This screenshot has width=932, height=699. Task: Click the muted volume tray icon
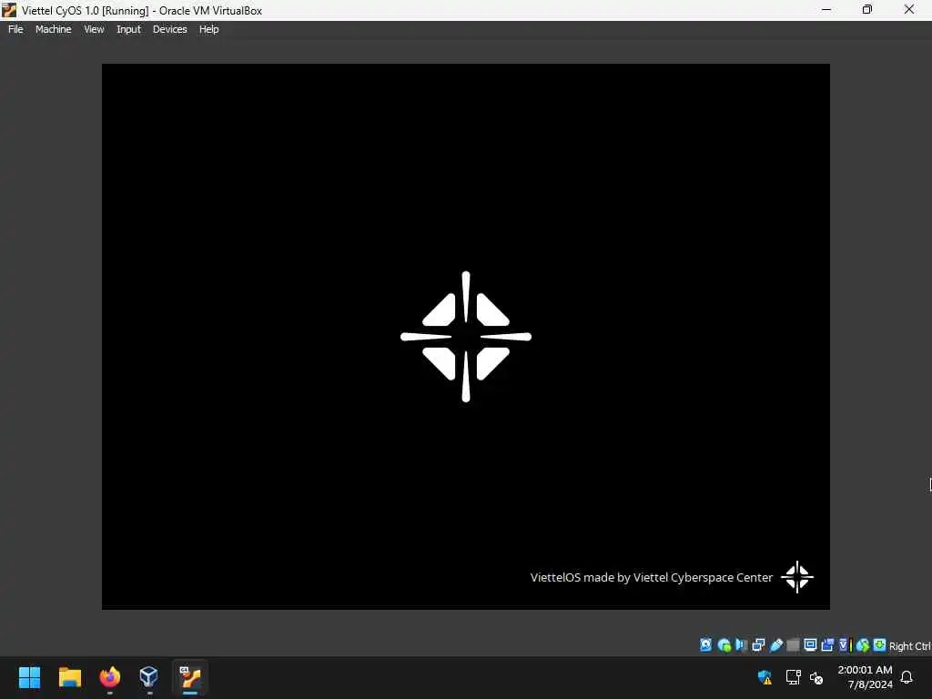pos(816,677)
